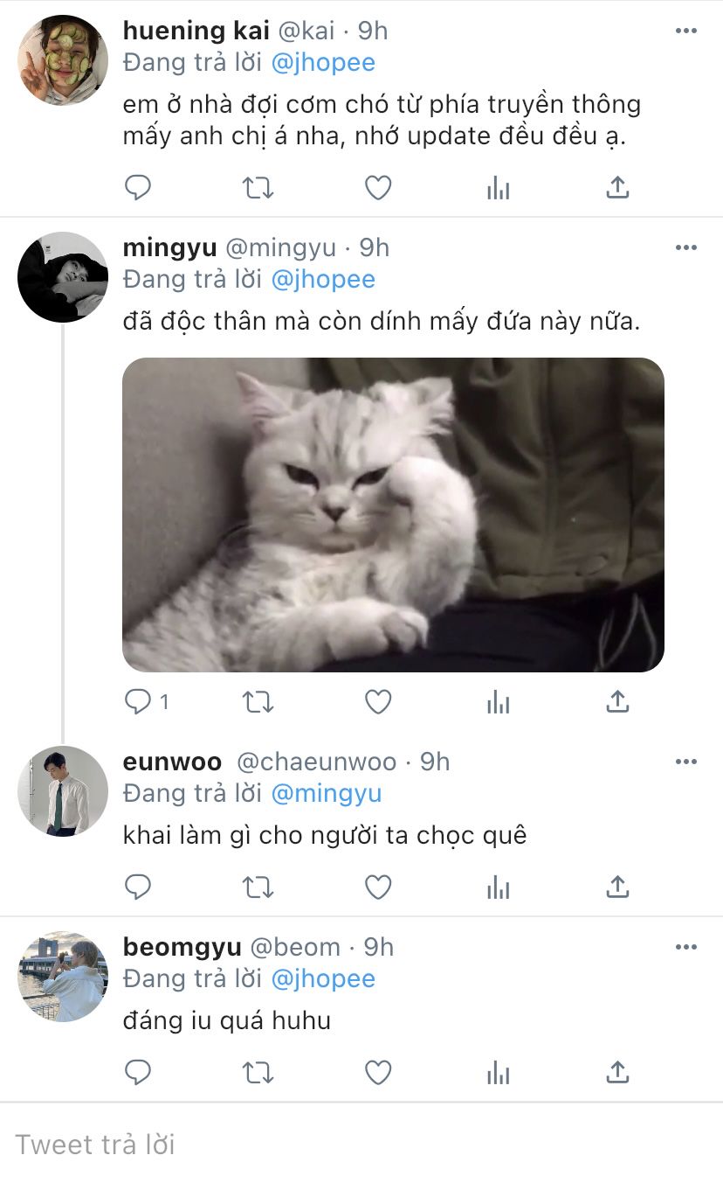Open the @mingyu mention link
The height and width of the screenshot is (1183, 723).
pyautogui.click(x=327, y=793)
